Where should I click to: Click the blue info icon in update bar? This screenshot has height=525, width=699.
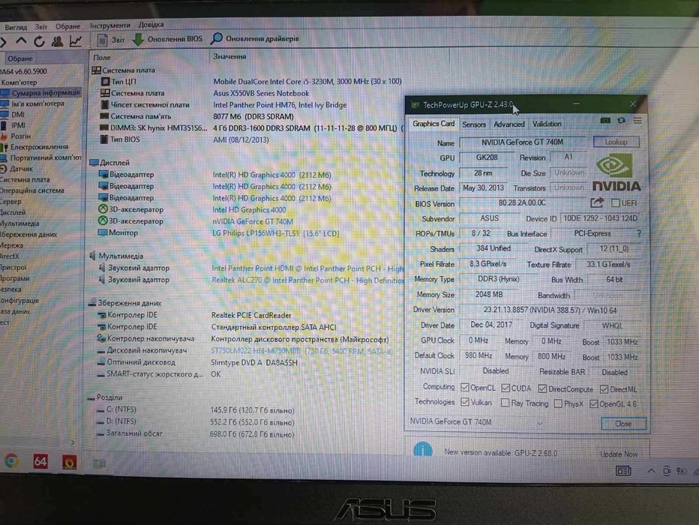(422, 449)
